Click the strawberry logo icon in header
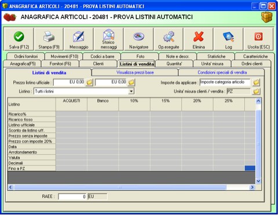The width and height of the screenshot is (279, 215). (x=10, y=17)
